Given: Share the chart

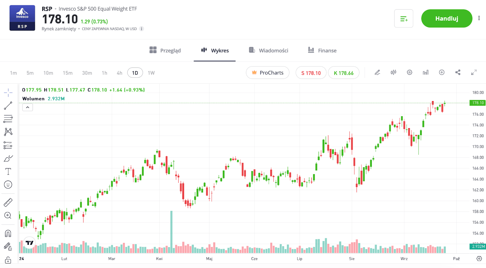Looking at the screenshot, I should coord(458,73).
